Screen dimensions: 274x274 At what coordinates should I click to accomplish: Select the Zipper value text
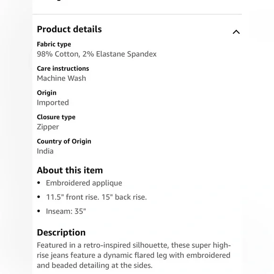coord(48,127)
